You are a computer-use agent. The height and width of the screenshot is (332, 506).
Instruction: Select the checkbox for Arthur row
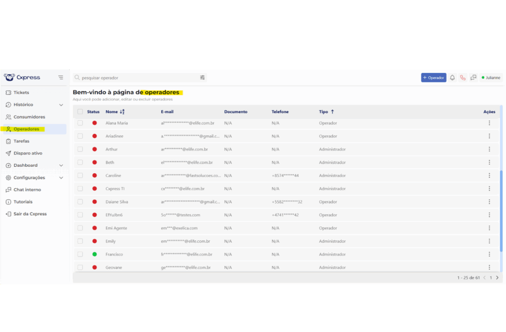[x=80, y=149]
